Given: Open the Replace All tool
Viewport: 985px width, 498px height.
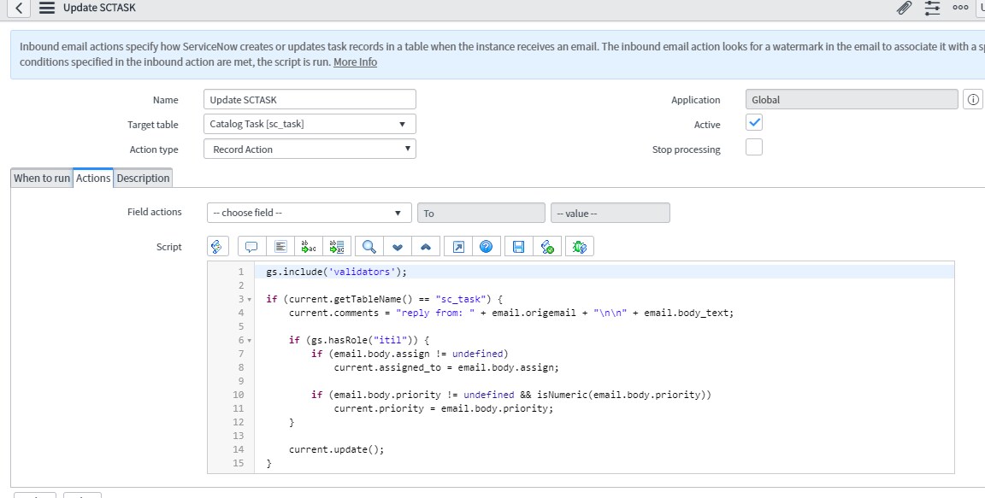Looking at the screenshot, I should (337, 247).
